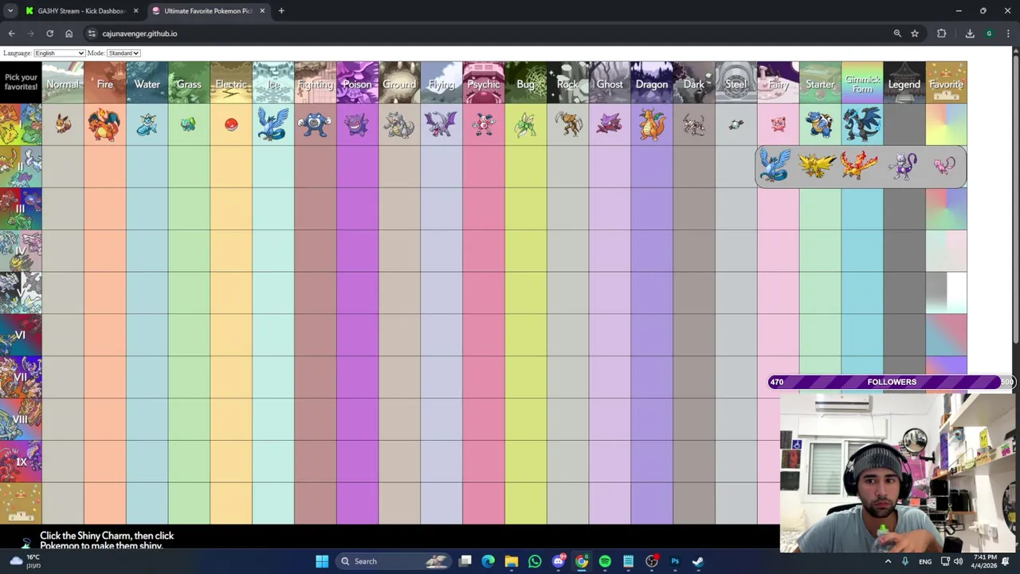Screen dimensions: 1020x574
Task: Close the GA3HY Stream Kick Dashboard tab
Action: click(135, 11)
